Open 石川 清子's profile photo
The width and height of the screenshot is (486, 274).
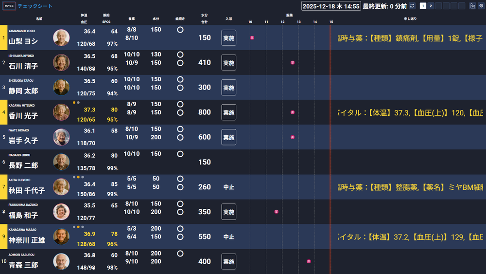(61, 63)
